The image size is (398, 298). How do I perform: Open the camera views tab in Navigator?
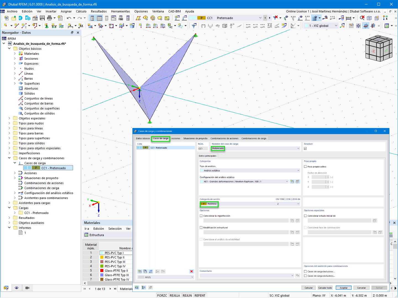pyautogui.click(x=27, y=288)
